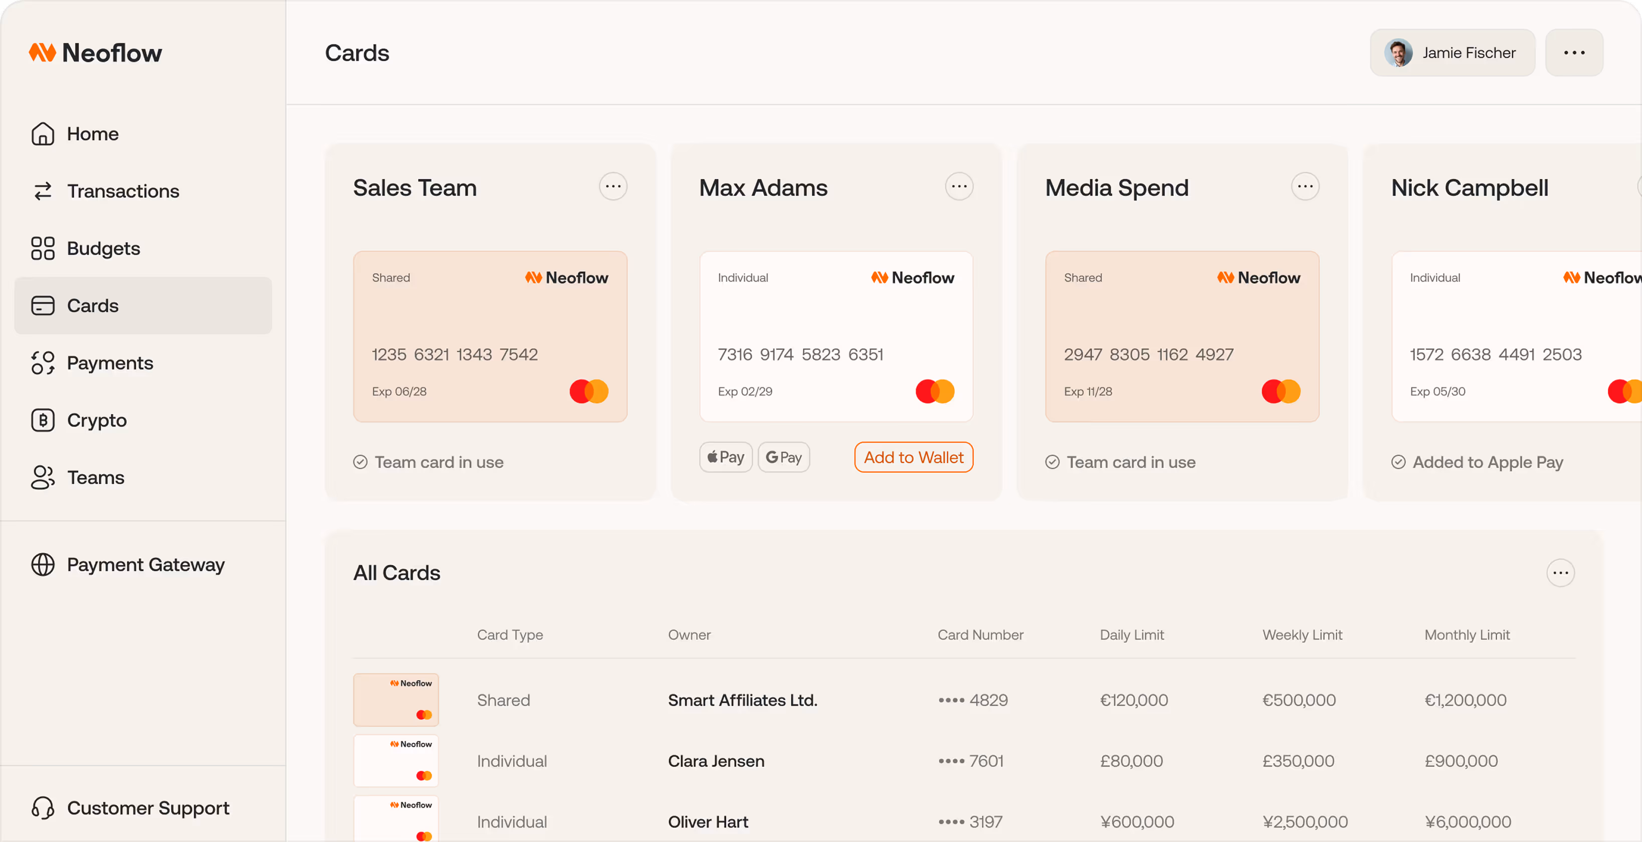Open the Teams section

coord(42,477)
